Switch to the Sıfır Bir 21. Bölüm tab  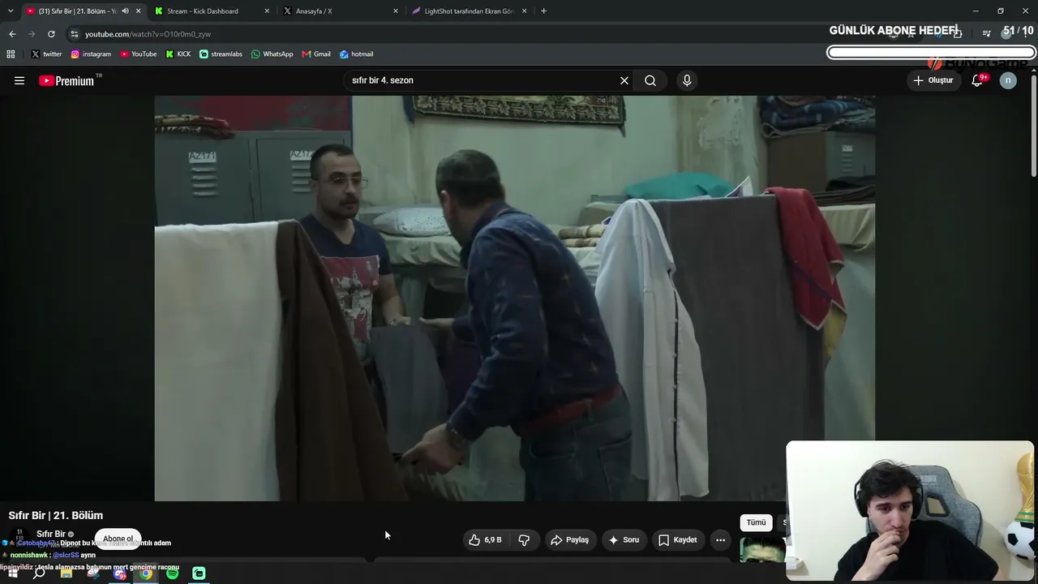coord(77,11)
